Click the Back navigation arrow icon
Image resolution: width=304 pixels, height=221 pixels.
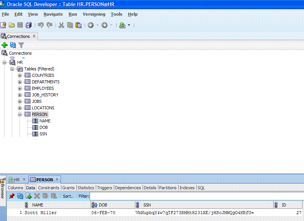coord(91,25)
